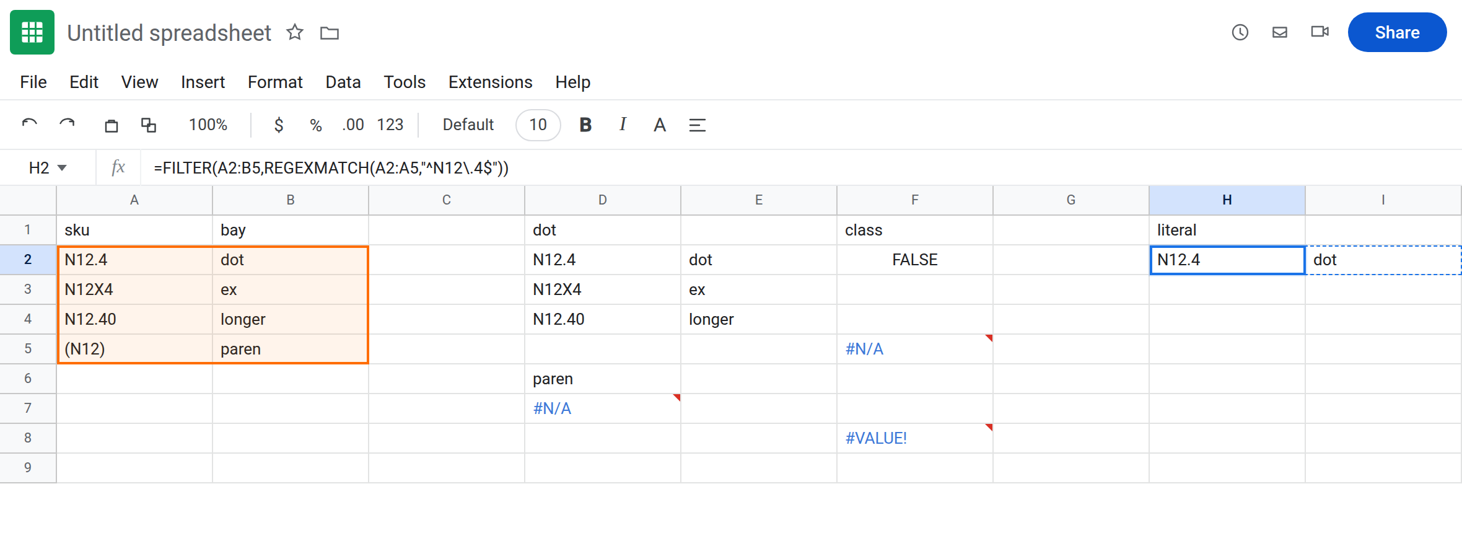1462x533 pixels.
Task: Click the #N/A error in column D
Action: [603, 408]
